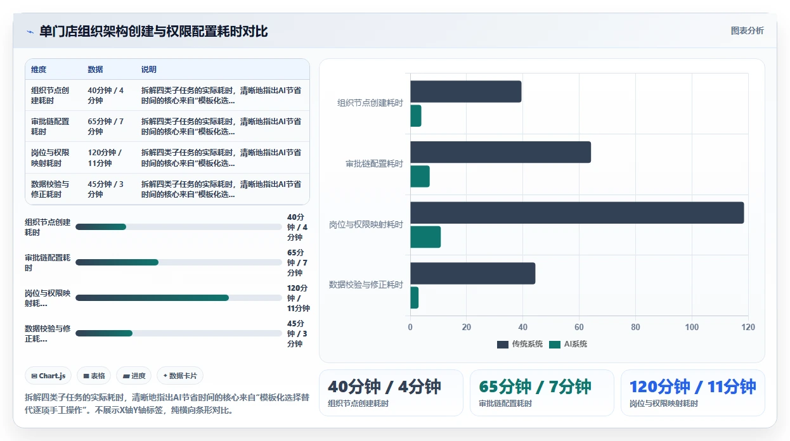Viewport: 790px width, 441px height.
Task: Click y-axis label 审批链配置耗时 in chart
Action: point(374,164)
